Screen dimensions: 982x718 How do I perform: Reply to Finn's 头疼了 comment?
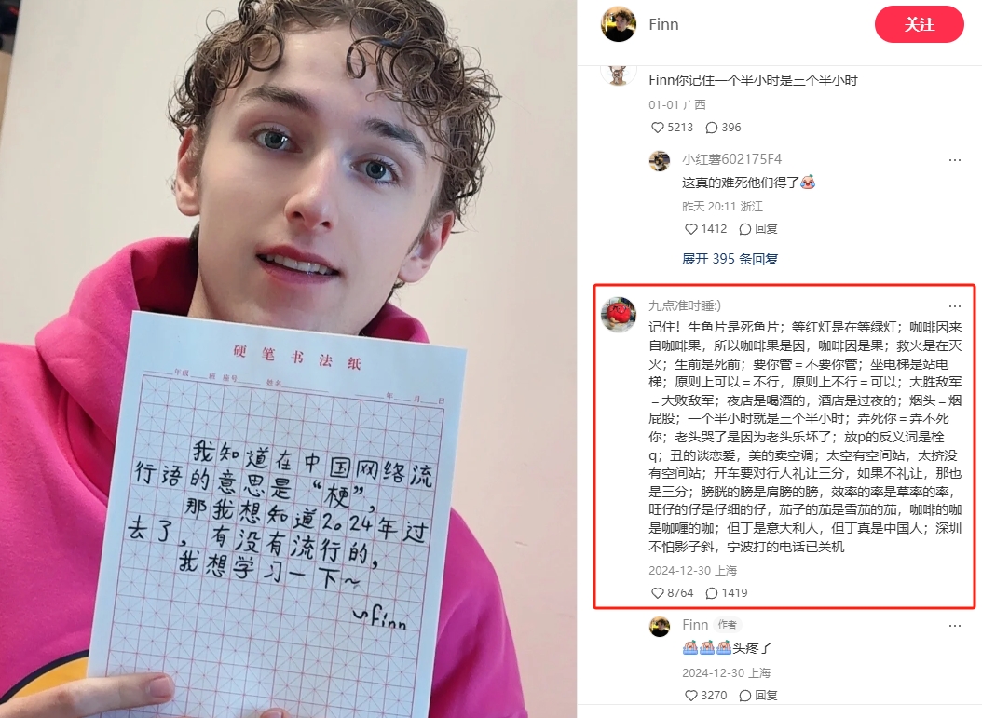(x=757, y=695)
